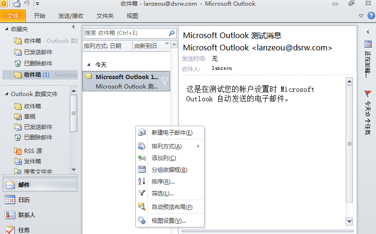Click the new email icon in context menu
376x234 pixels.
(x=142, y=132)
